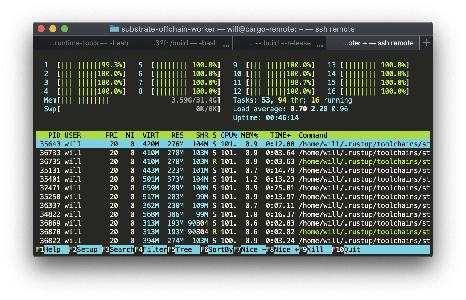Click the Swp meter showing 0K/0K
This screenshot has height=300, width=466.
pos(132,109)
